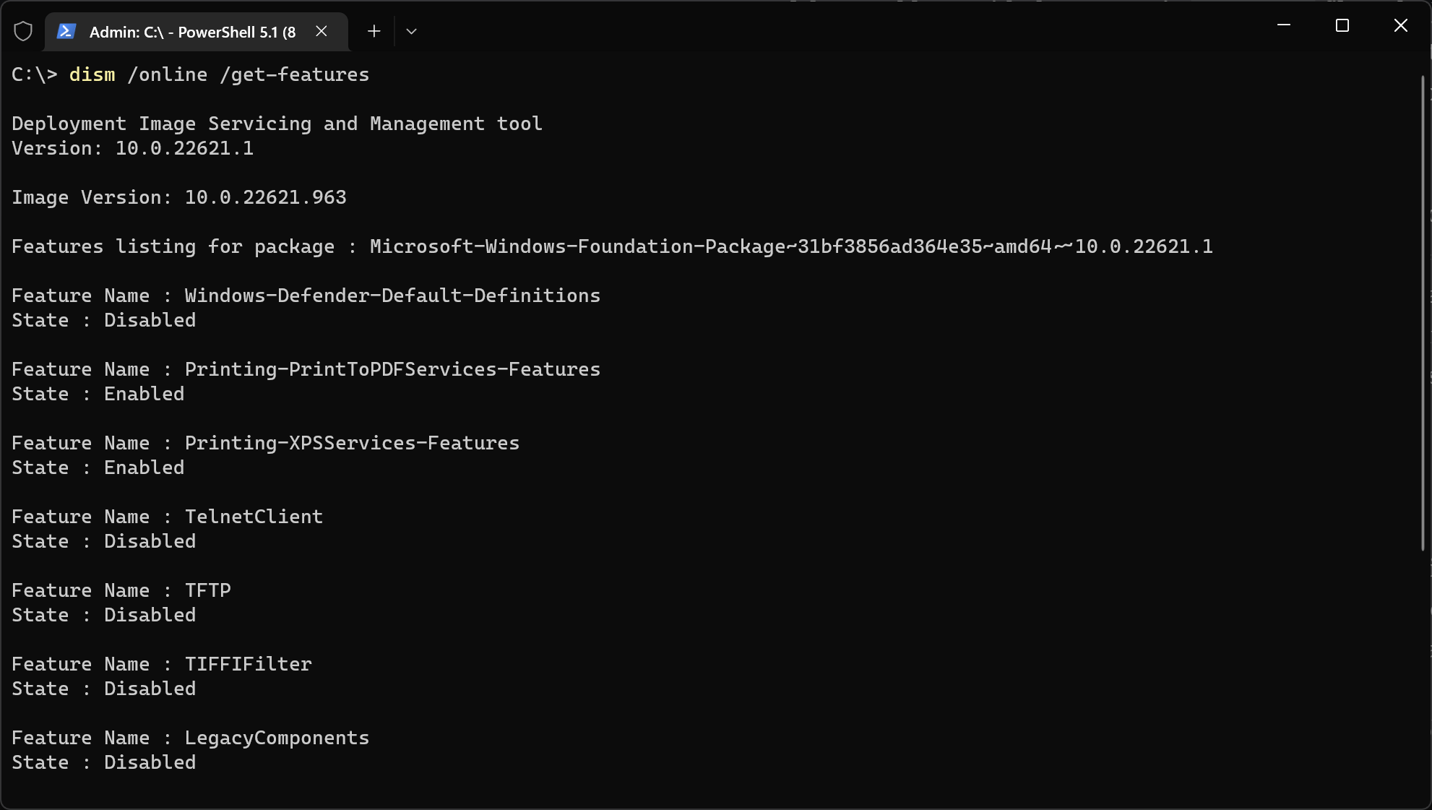
Task: Click the Image Version line
Action: [x=178, y=197]
